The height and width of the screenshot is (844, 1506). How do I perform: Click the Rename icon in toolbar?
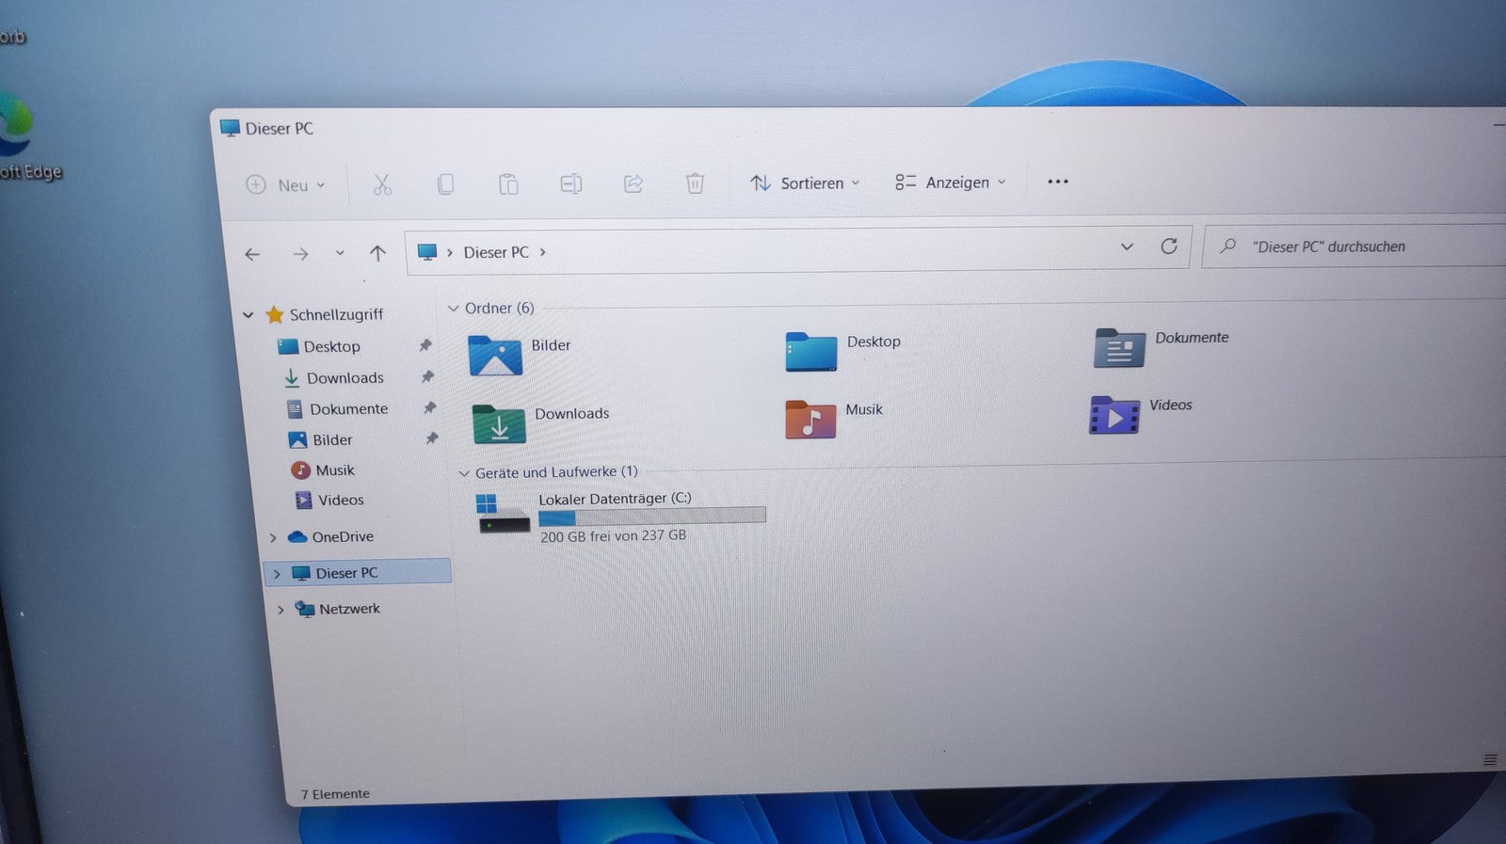(x=570, y=183)
